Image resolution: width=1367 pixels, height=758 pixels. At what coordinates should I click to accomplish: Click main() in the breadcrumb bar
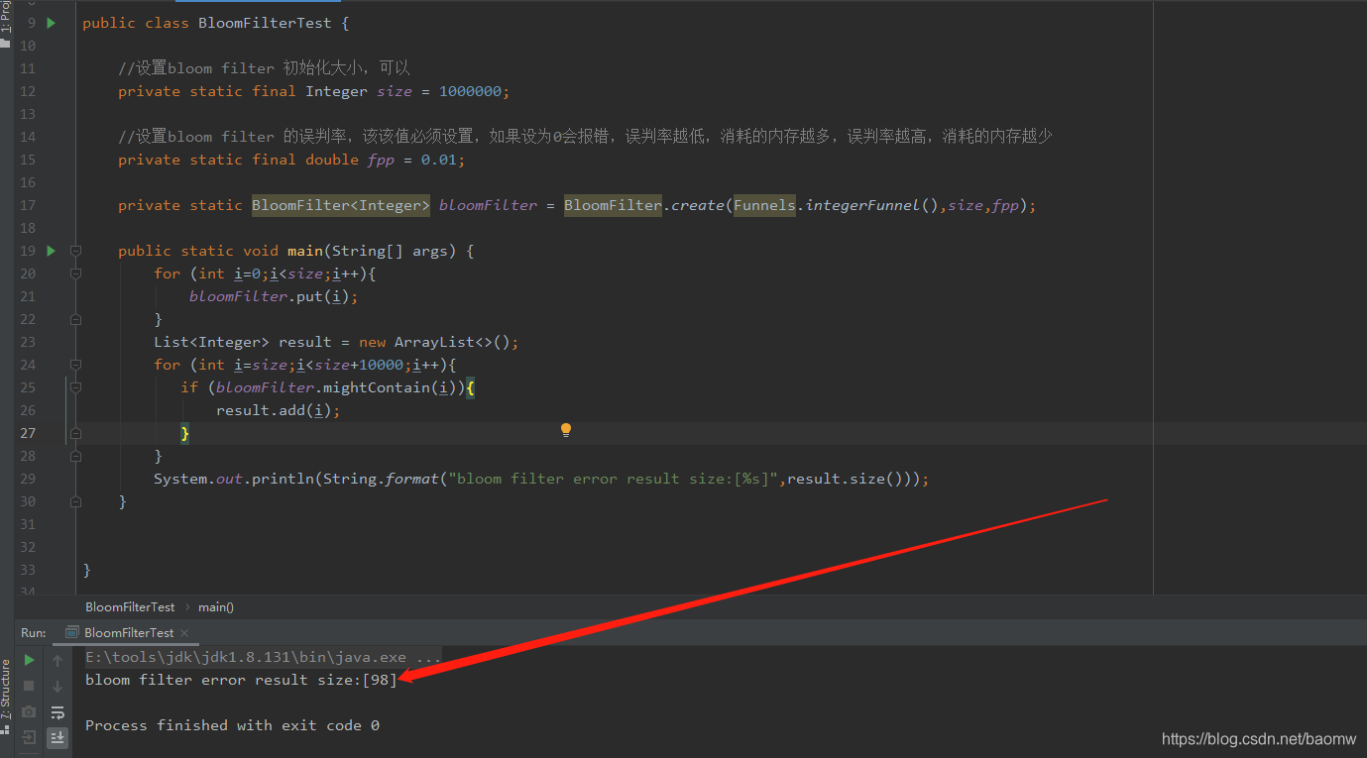tap(216, 606)
